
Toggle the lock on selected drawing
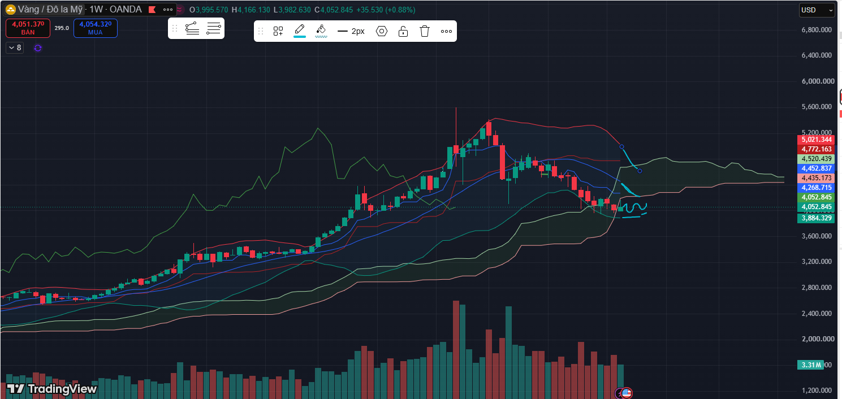pos(403,31)
